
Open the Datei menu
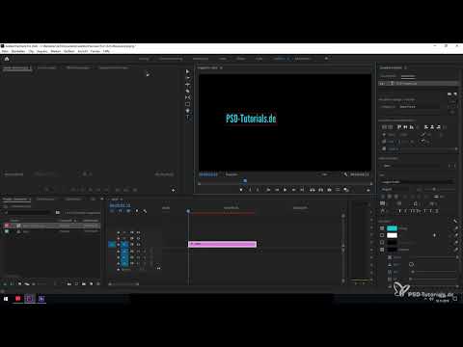5,51
